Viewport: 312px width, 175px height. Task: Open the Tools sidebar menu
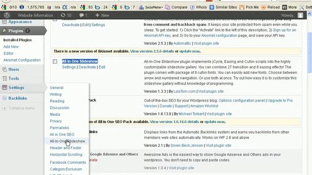coord(14,79)
